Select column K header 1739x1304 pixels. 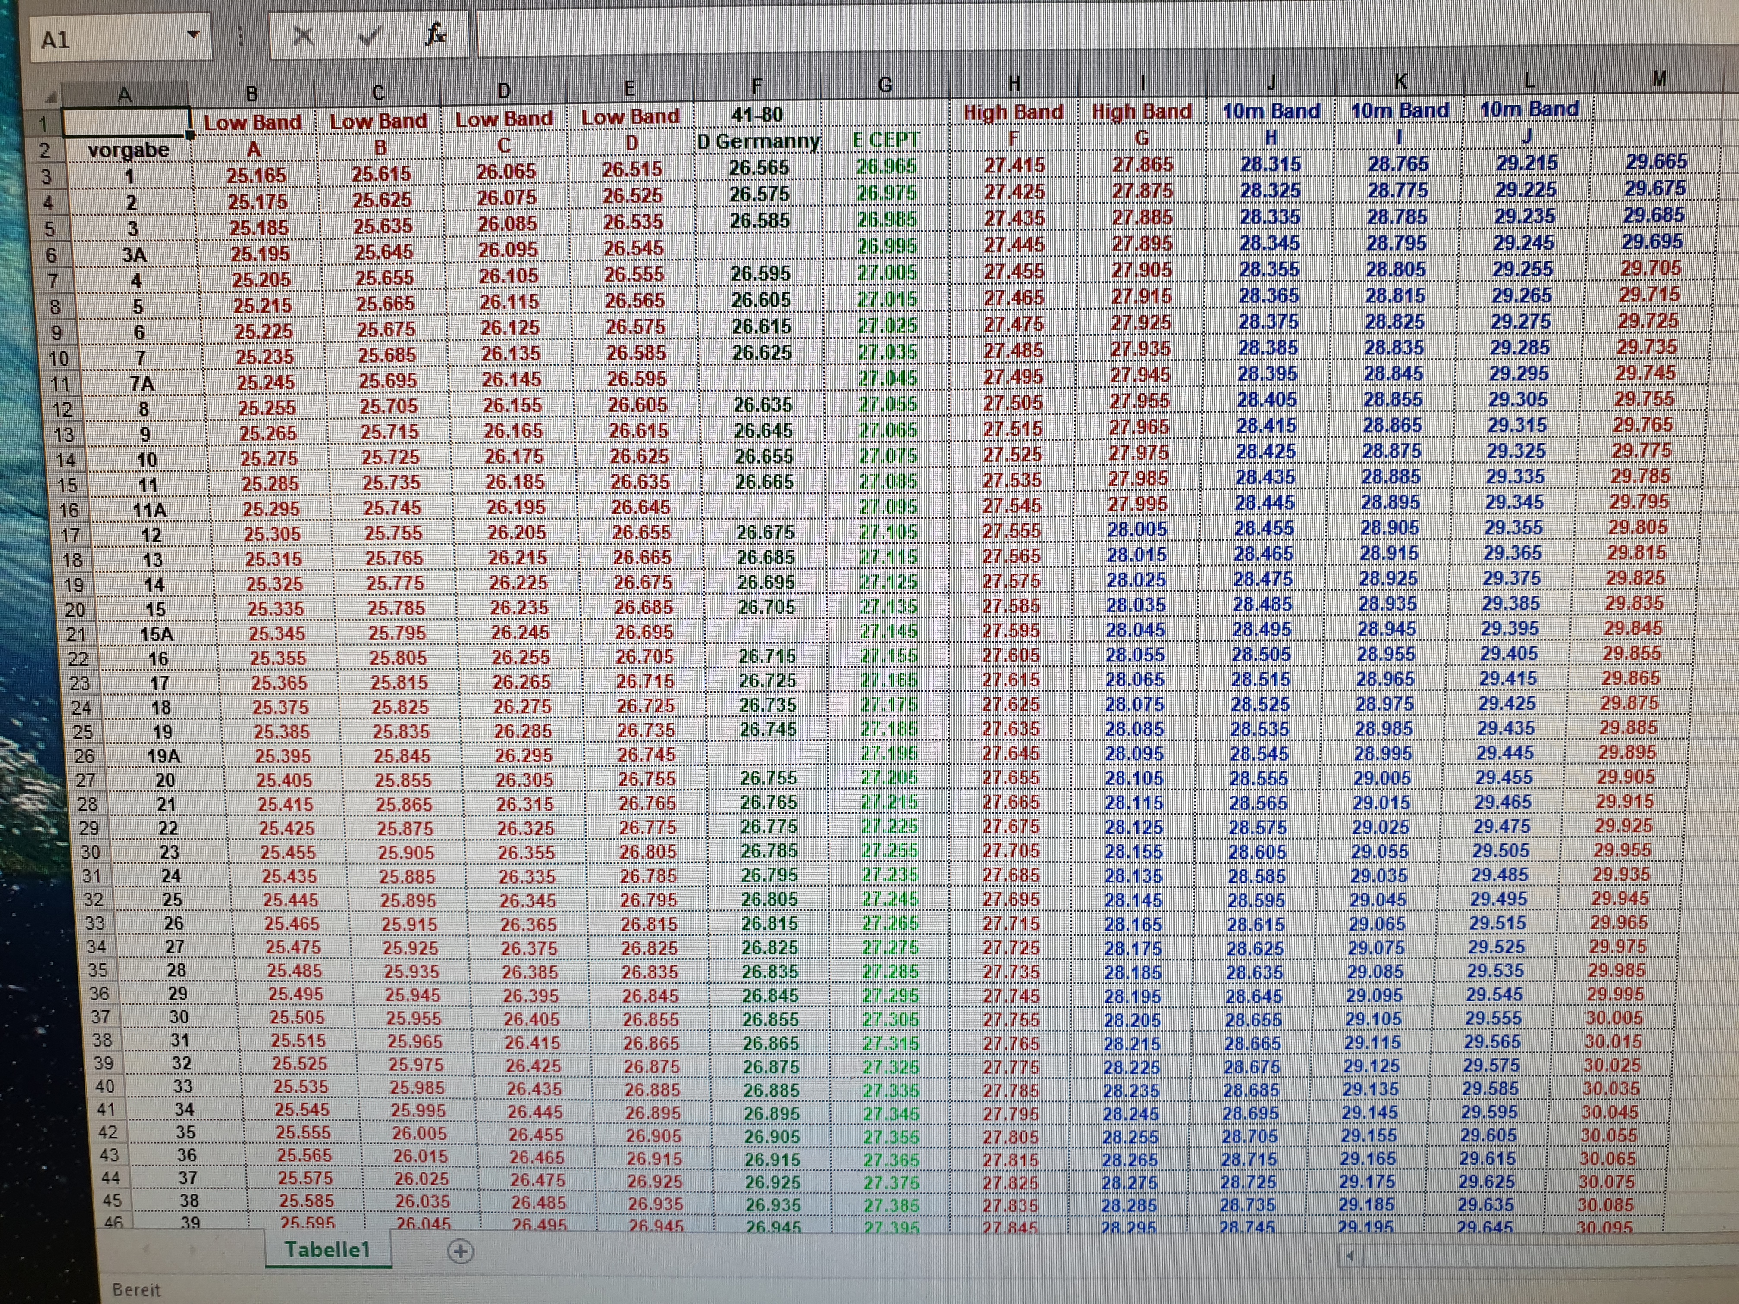coord(1400,80)
